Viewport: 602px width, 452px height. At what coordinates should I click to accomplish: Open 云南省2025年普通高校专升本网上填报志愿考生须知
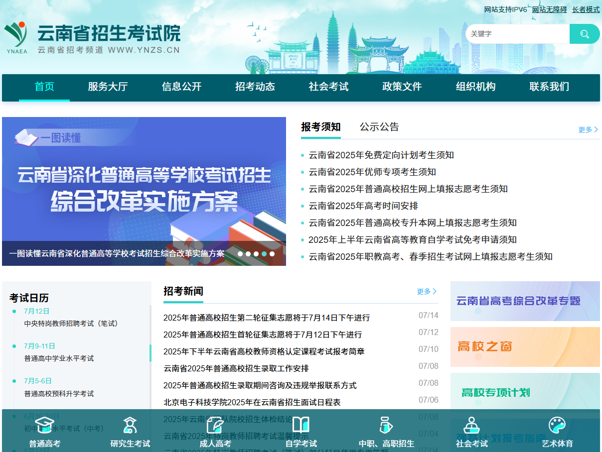413,223
